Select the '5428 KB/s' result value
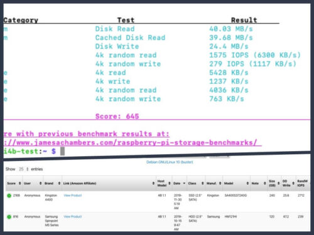The width and height of the screenshot is (314, 235). 229,73
